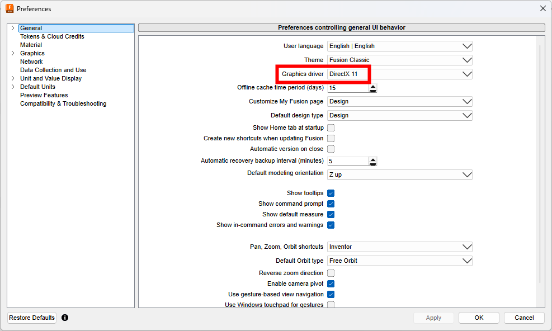Click Restore Defaults button

tap(32, 318)
